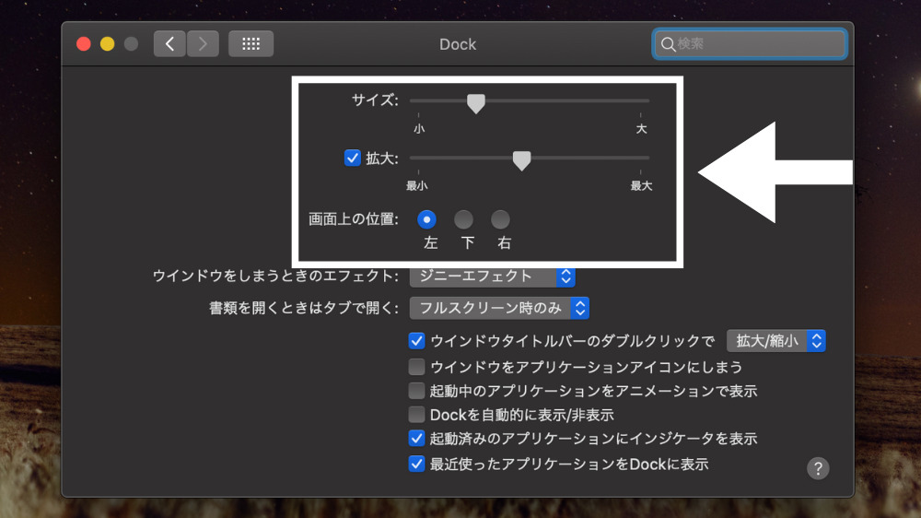Go forward with the right chevron button

(x=203, y=43)
